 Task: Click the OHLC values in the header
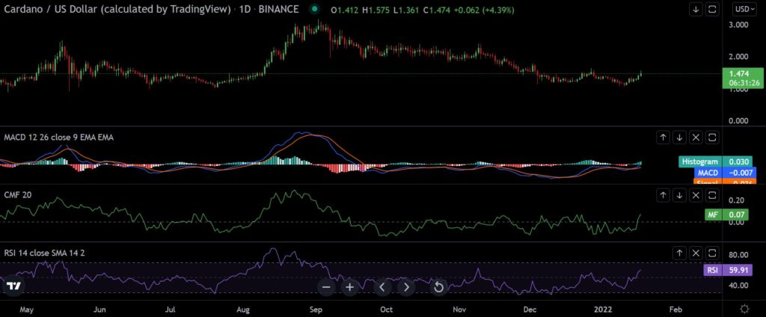tap(422, 9)
